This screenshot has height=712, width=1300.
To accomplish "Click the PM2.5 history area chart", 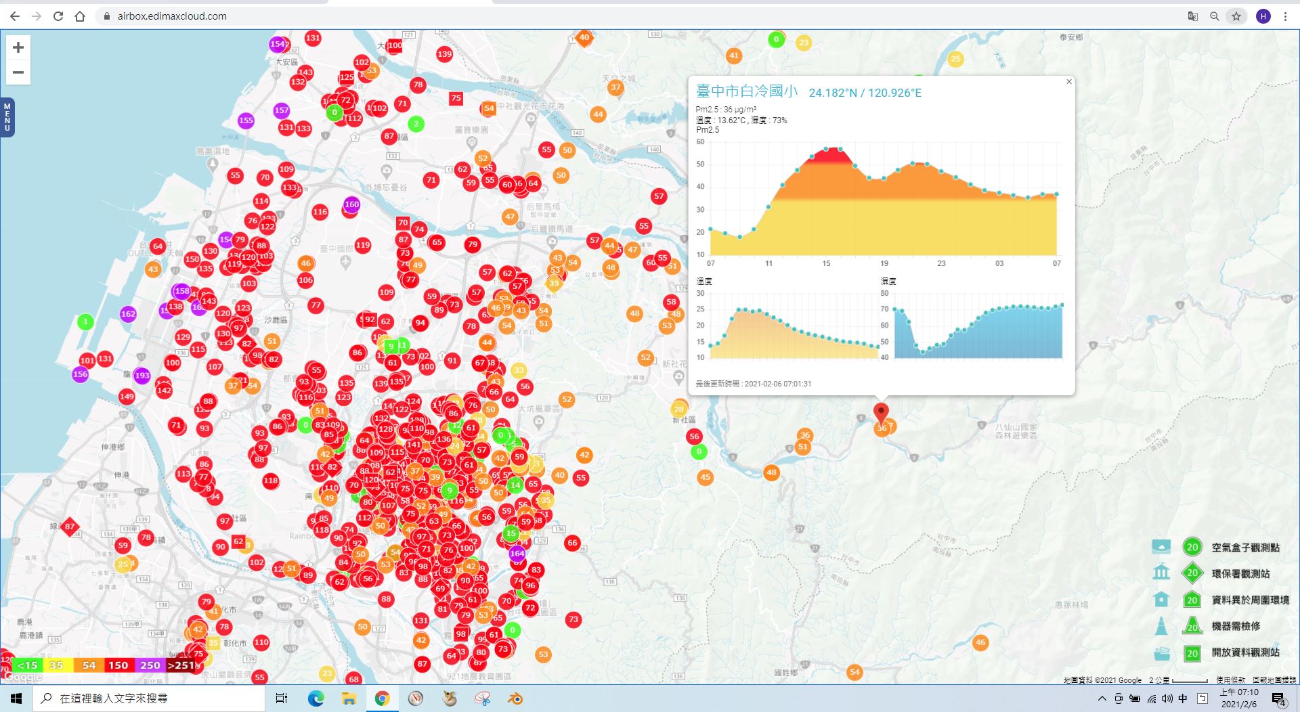I will point(883,200).
